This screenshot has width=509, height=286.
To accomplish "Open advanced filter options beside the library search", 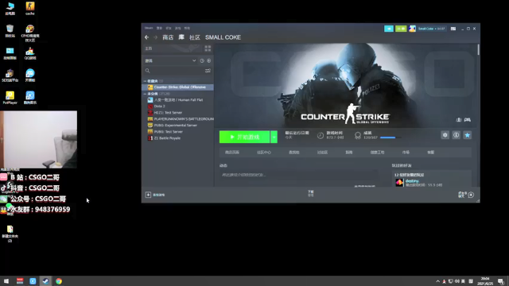I will 208,71.
